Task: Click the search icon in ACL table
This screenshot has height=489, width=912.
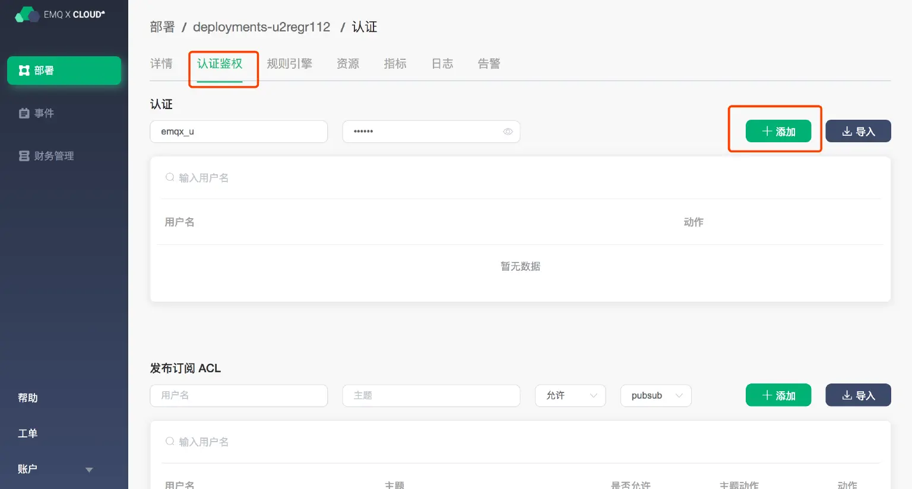Action: [x=170, y=442]
